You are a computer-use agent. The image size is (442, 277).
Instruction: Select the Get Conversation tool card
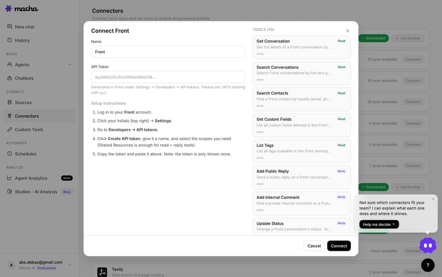point(302,47)
